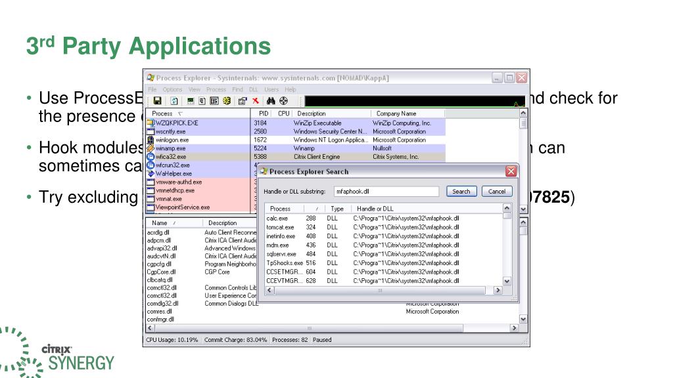Click the winlogon.exe process icon

(151, 140)
